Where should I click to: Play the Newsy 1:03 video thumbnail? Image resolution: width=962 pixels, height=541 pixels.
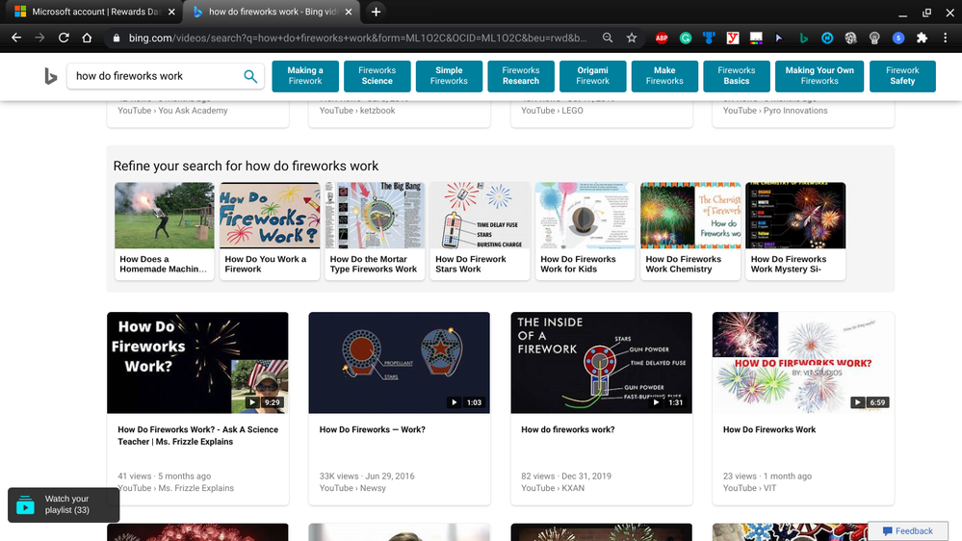pyautogui.click(x=400, y=363)
